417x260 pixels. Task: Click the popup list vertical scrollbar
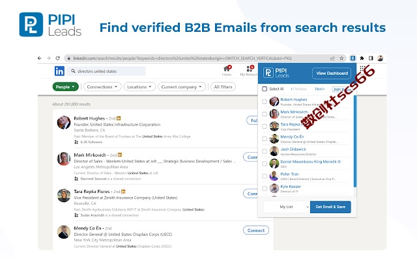pos(354,141)
